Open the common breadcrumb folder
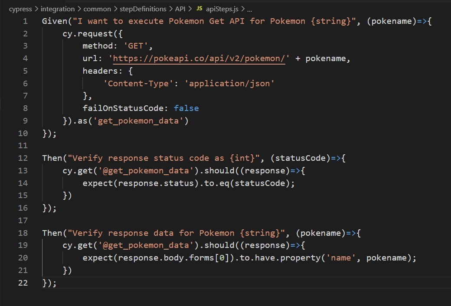 [97, 9]
